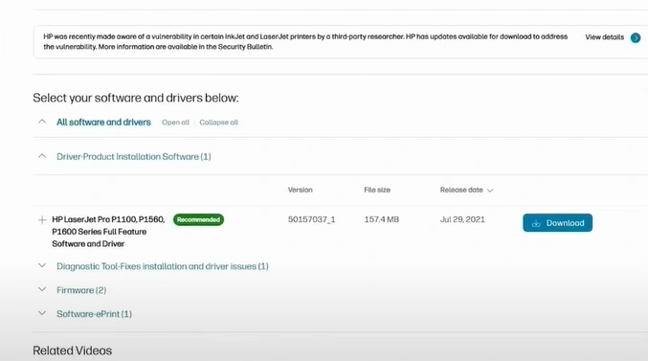Click the Version column header
Viewport: 648px width, 361px height.
300,190
